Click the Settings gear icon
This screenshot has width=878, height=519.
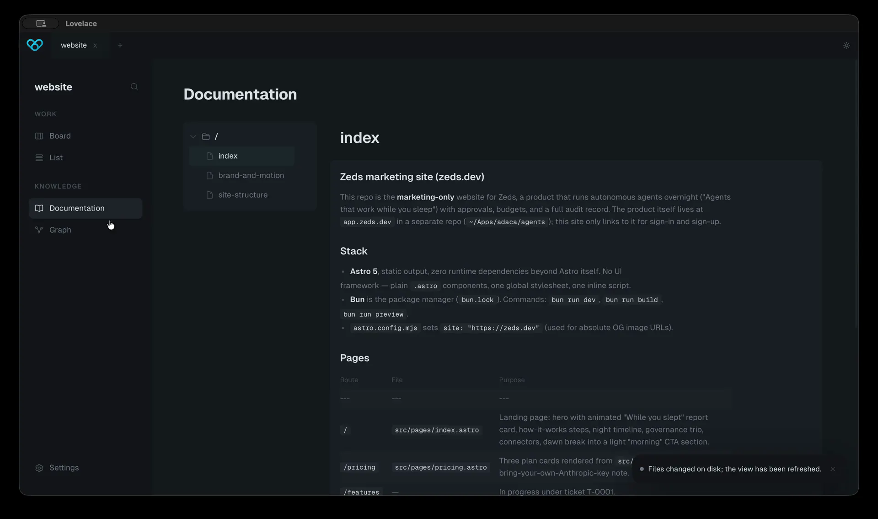pyautogui.click(x=39, y=468)
